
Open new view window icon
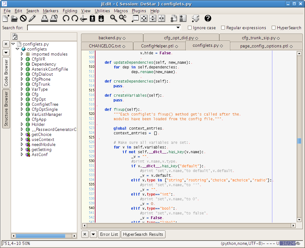click(135, 19)
